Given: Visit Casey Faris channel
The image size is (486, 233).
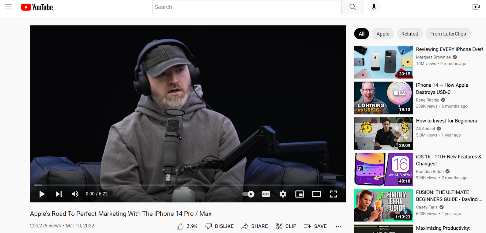Looking at the screenshot, I should 427,207.
